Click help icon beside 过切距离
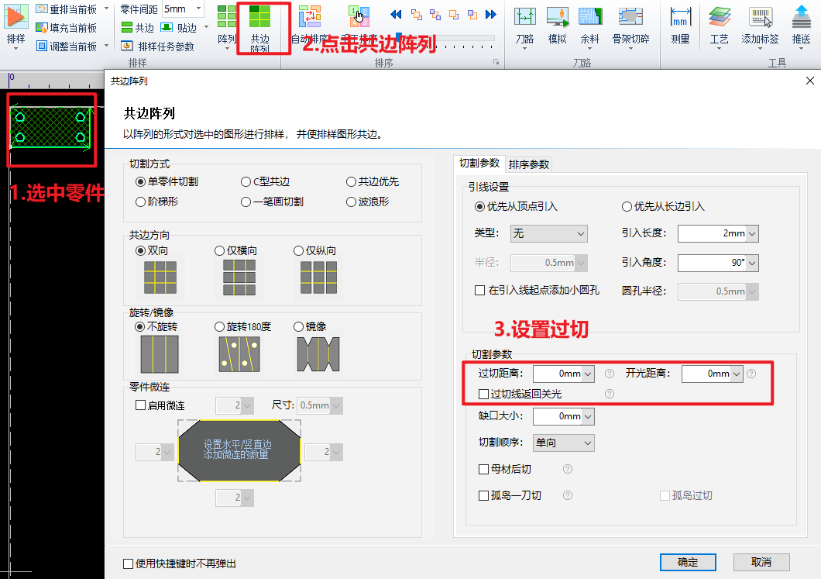 click(610, 374)
